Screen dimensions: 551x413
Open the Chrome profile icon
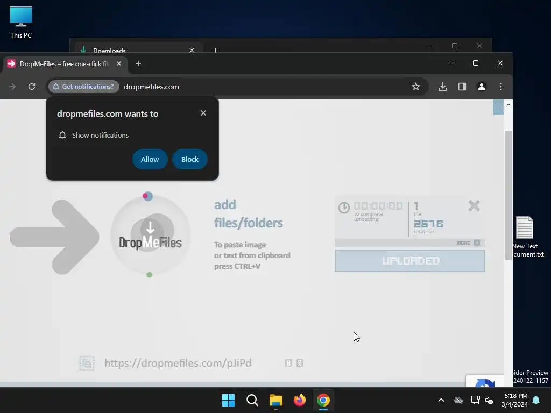point(482,87)
